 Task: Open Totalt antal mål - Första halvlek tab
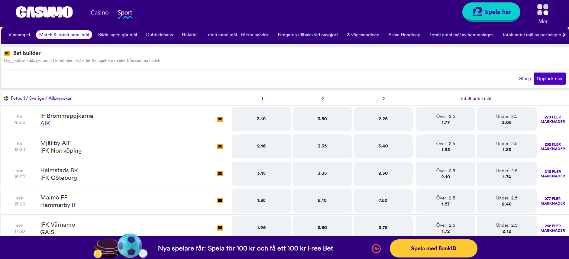237,35
